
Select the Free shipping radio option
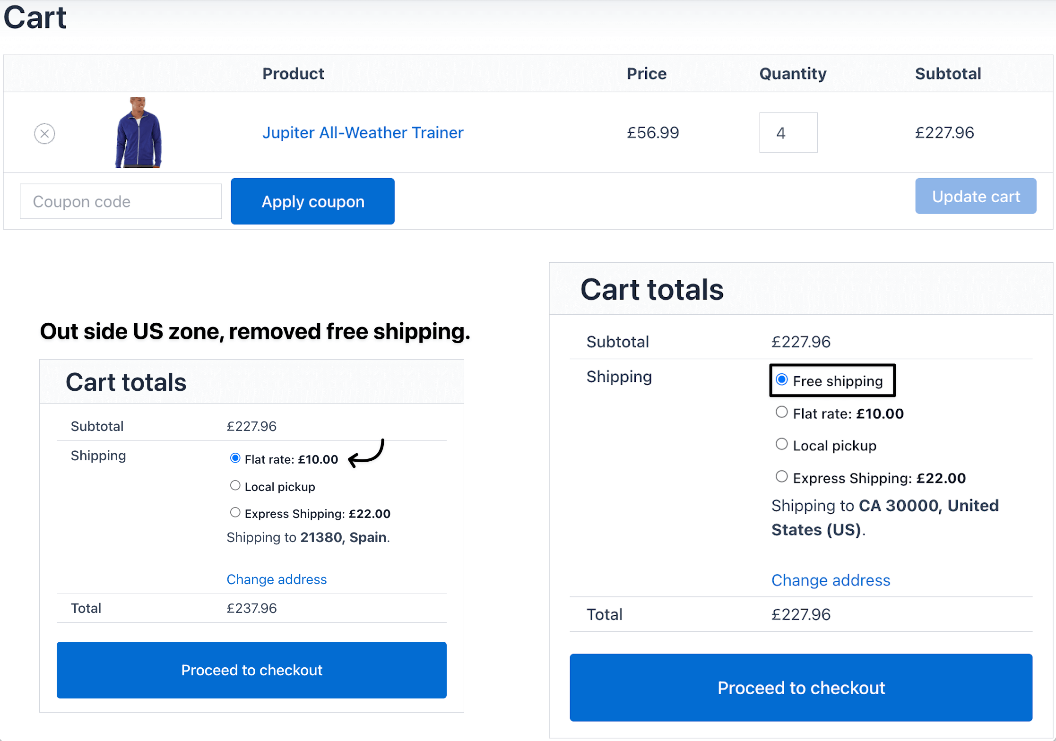point(782,380)
